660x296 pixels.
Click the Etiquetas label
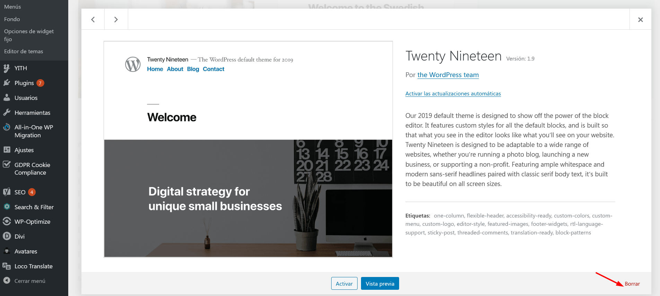click(x=418, y=215)
